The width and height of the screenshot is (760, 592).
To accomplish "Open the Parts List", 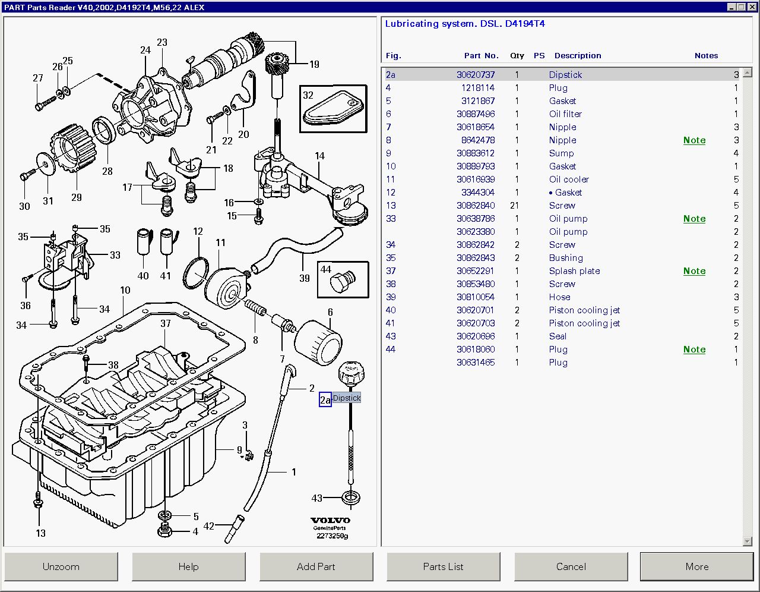I will pyautogui.click(x=444, y=566).
